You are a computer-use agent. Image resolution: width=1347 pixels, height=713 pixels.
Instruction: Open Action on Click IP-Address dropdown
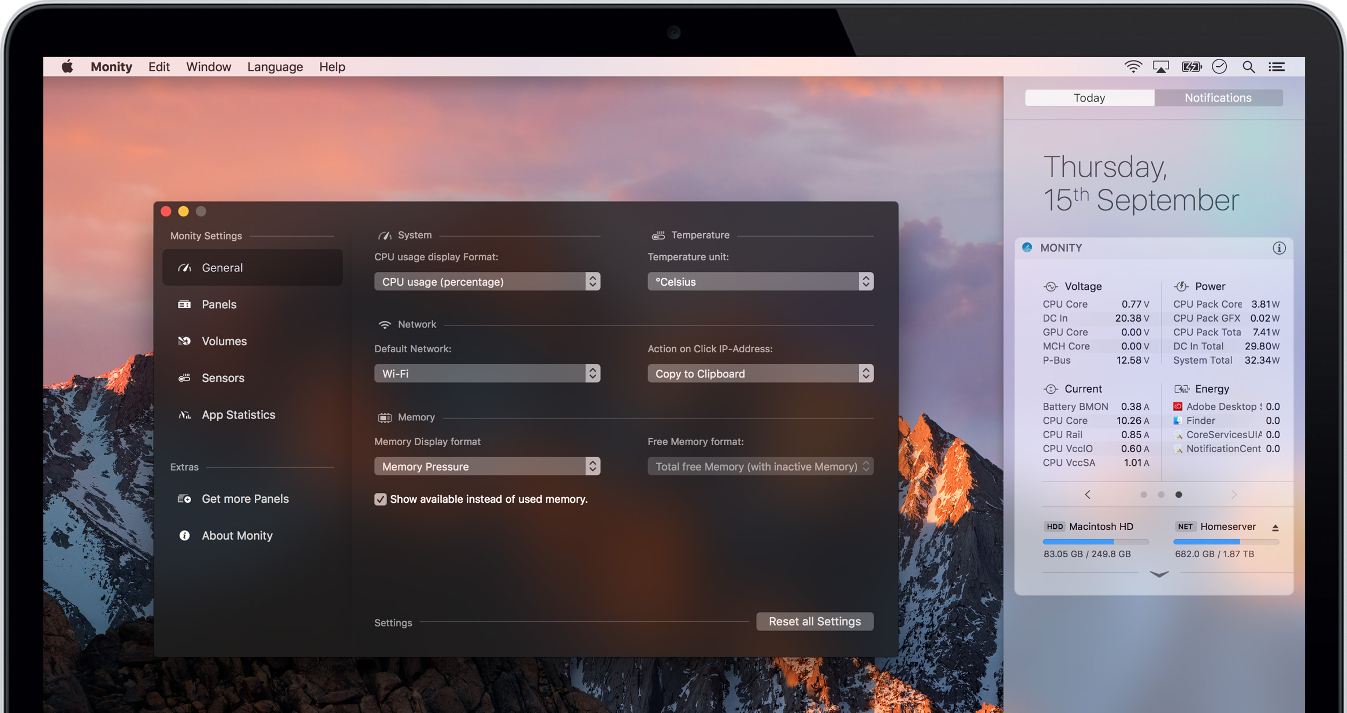point(760,374)
